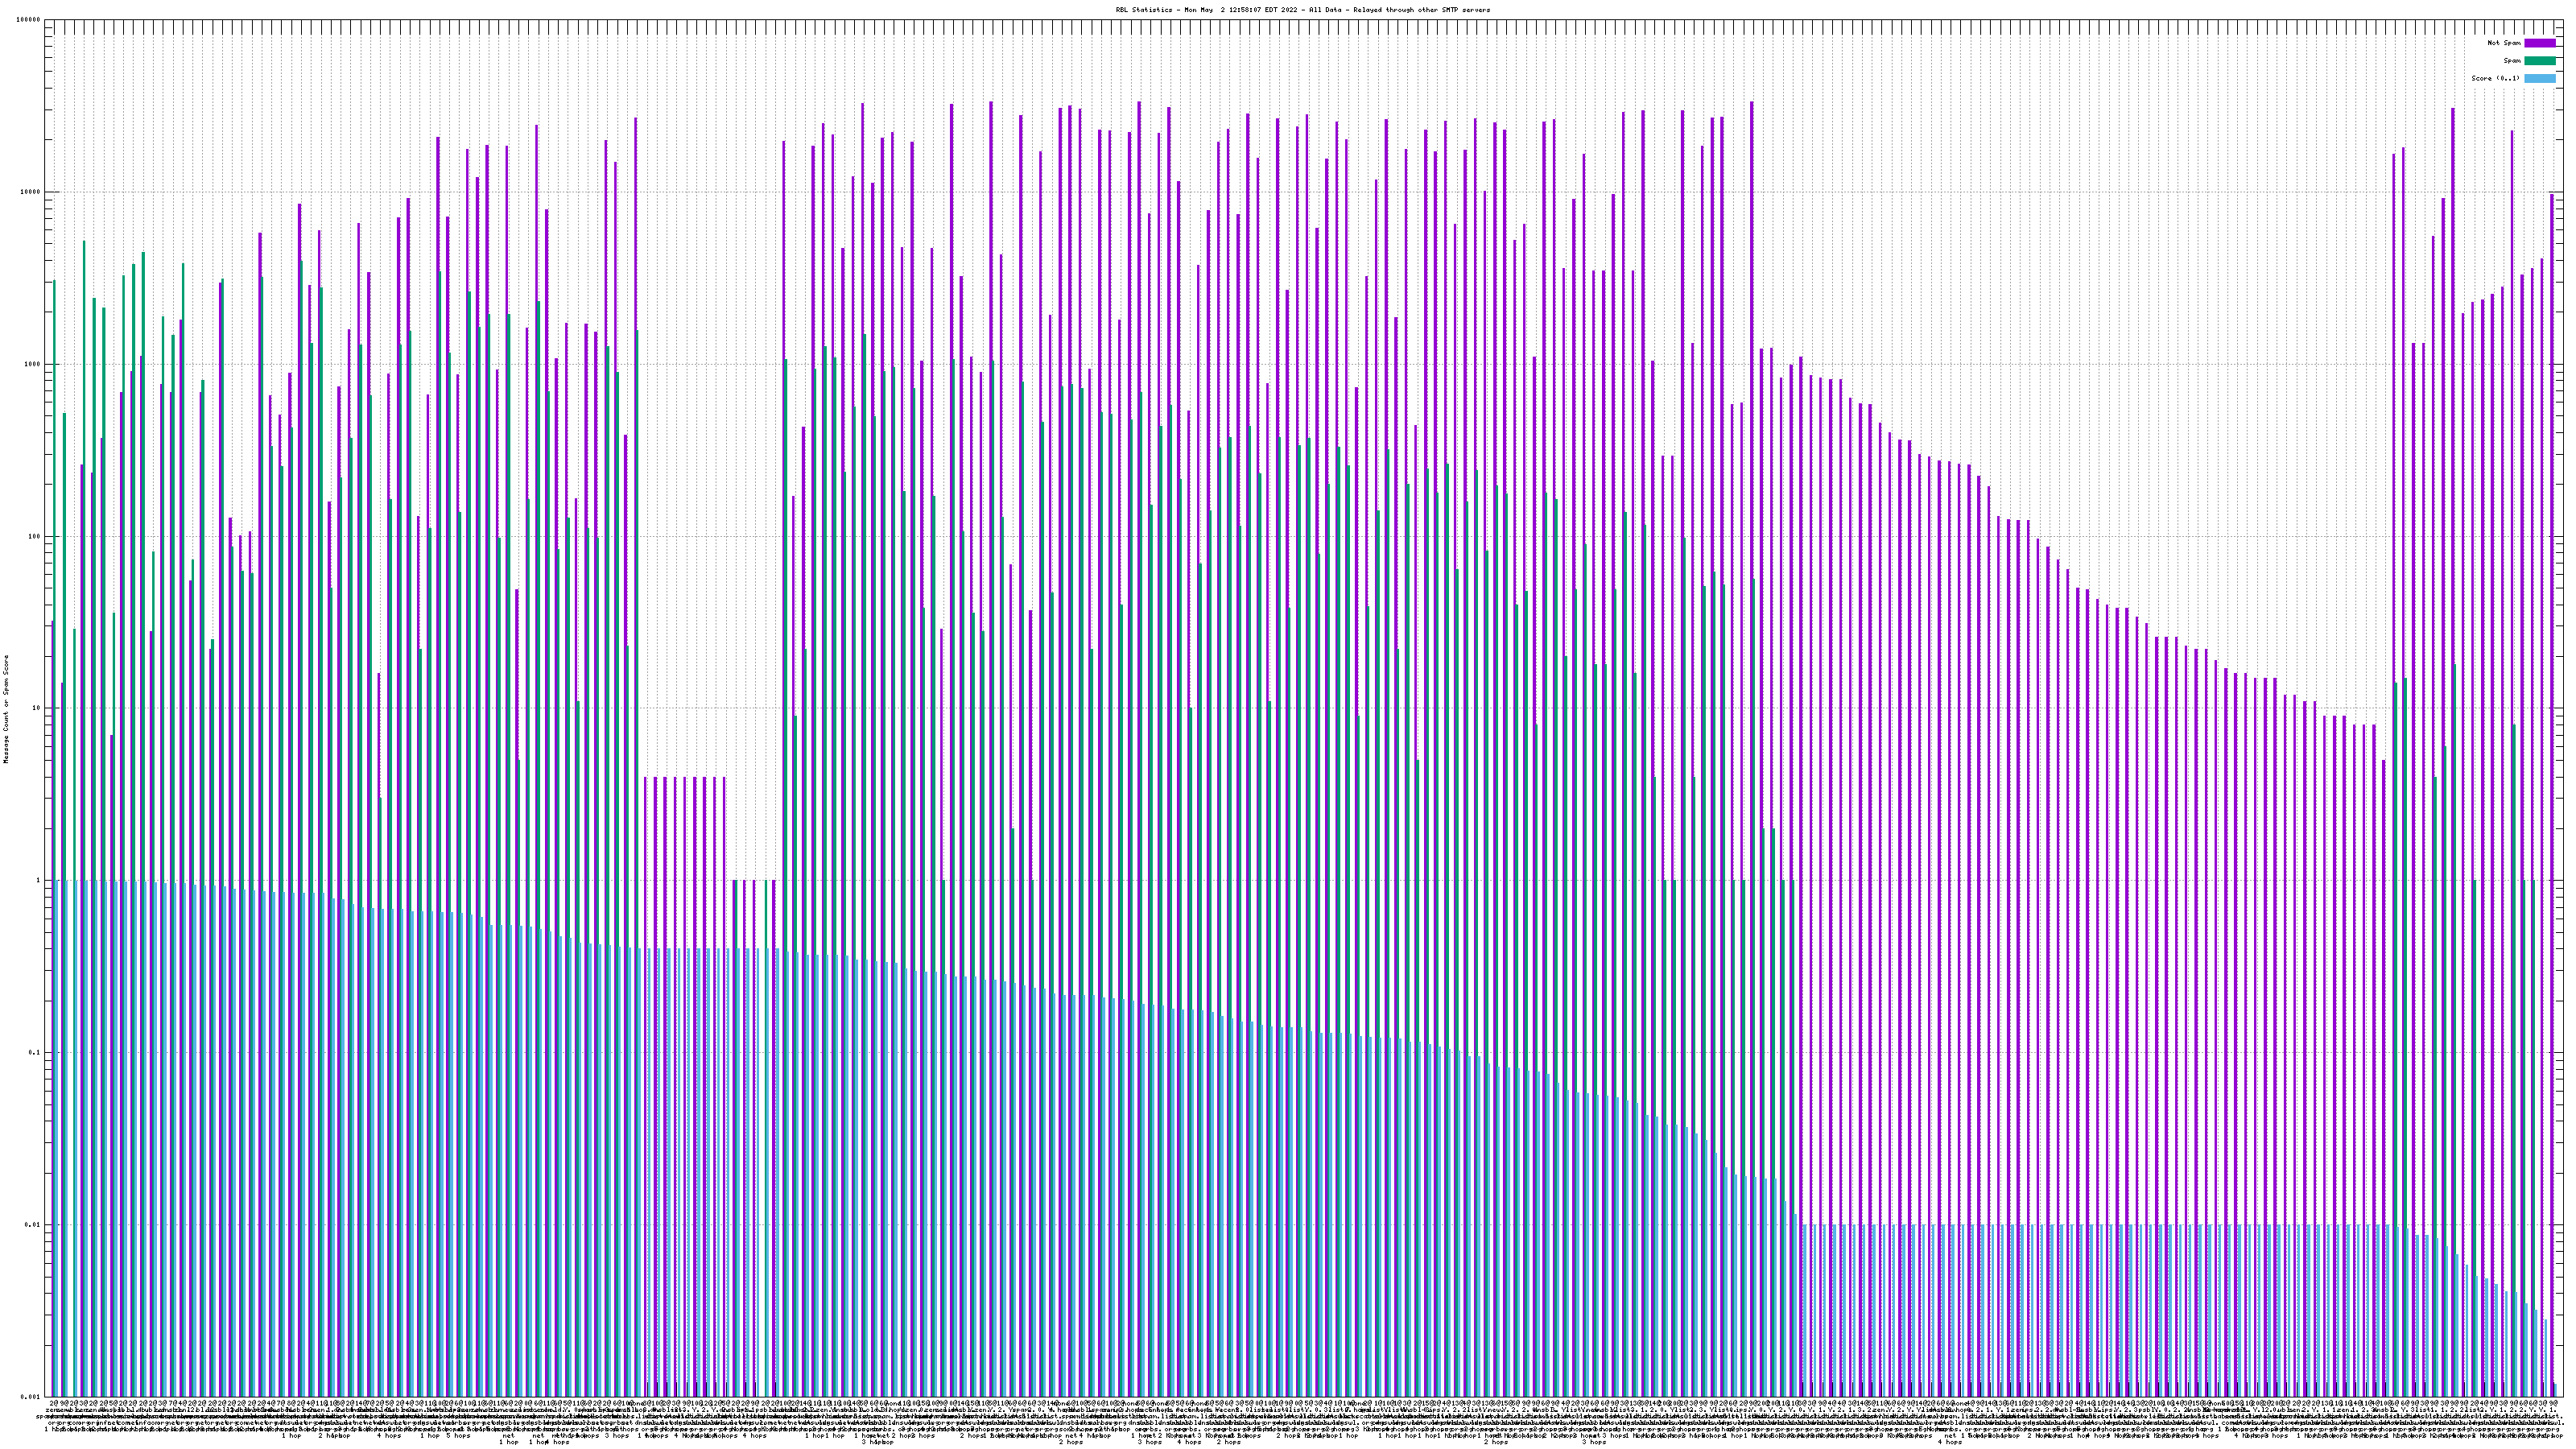This screenshot has width=2576, height=1449.
Task: Click the RBL Statistics chart title
Action: [x=1302, y=10]
